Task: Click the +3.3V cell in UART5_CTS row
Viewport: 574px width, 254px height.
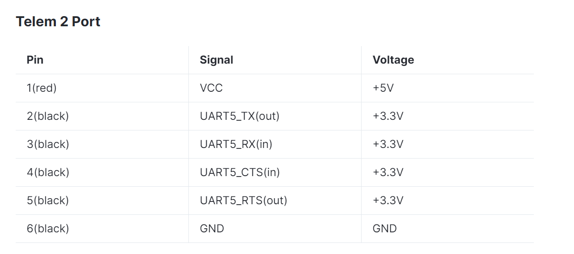Action: 388,172
